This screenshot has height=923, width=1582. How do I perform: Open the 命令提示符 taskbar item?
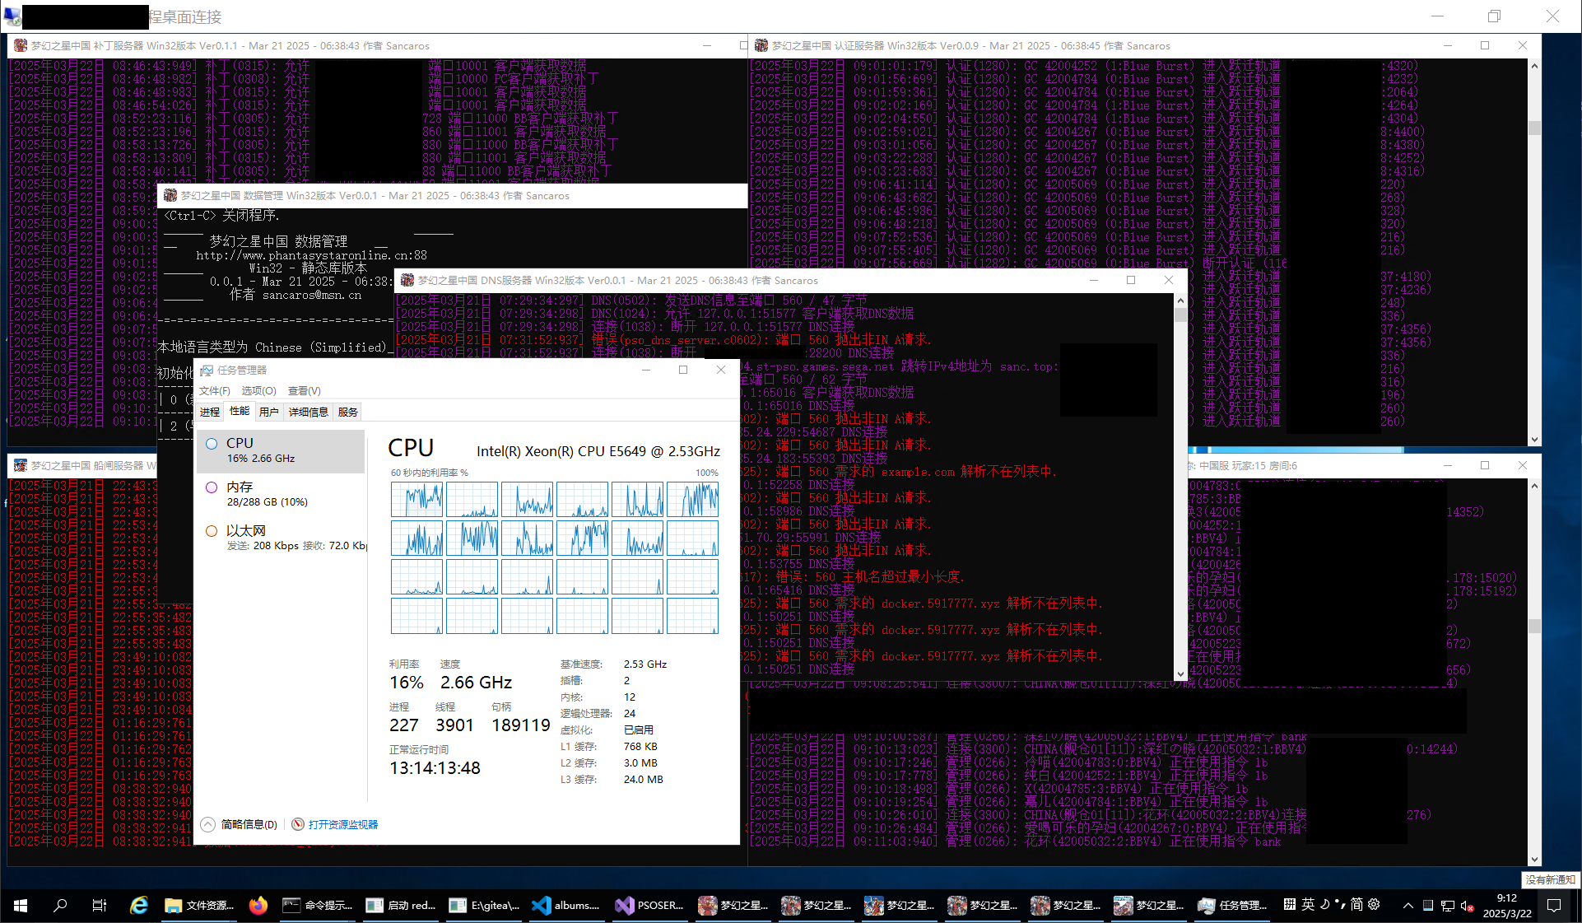318,905
